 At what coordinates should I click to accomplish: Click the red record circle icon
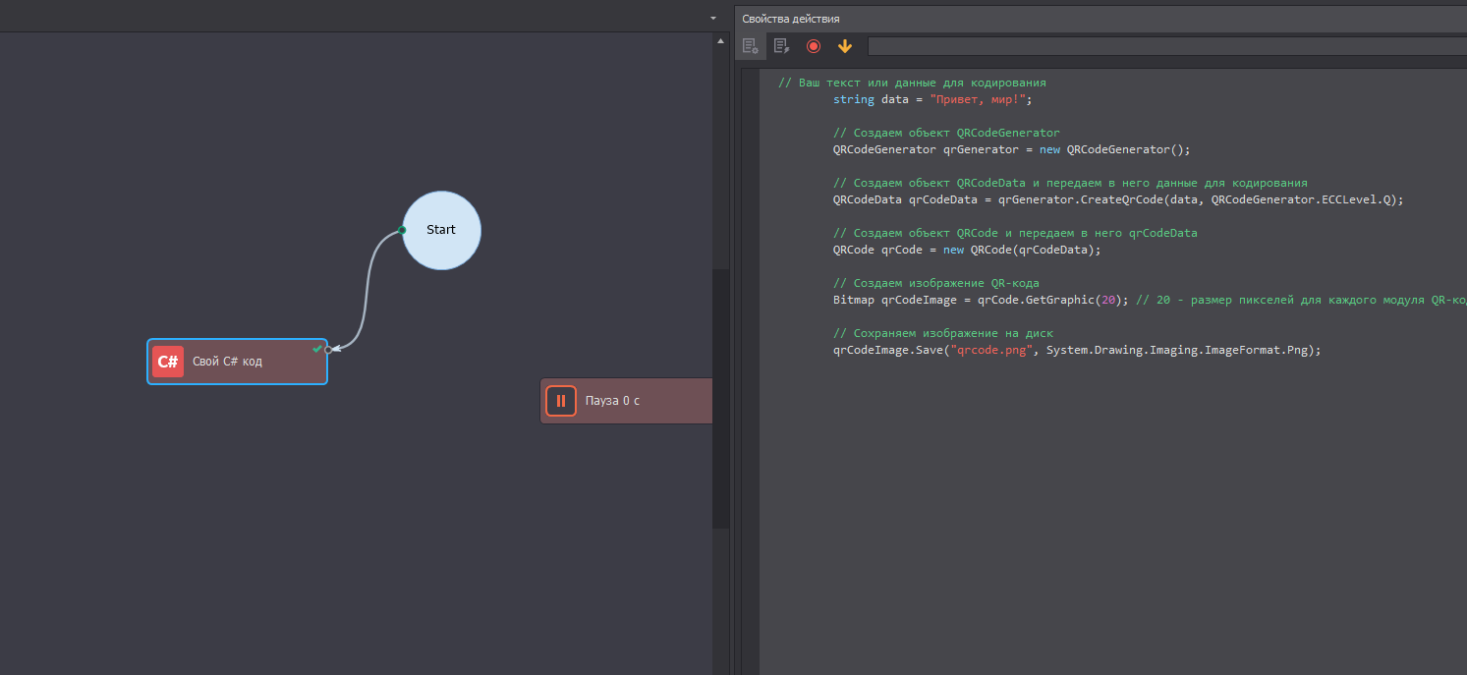click(813, 46)
